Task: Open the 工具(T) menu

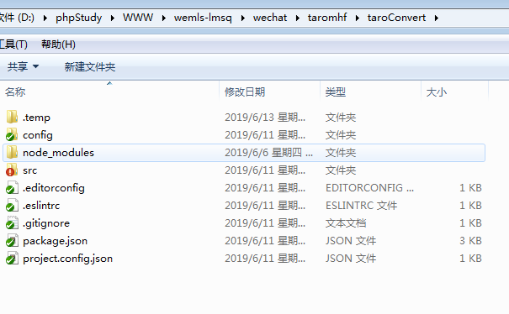Action: (x=13, y=44)
